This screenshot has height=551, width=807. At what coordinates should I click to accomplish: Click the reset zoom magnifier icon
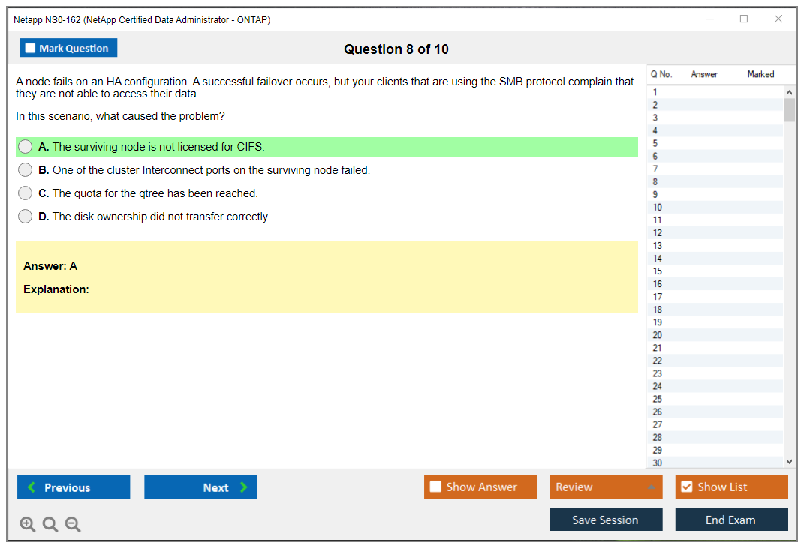click(50, 525)
